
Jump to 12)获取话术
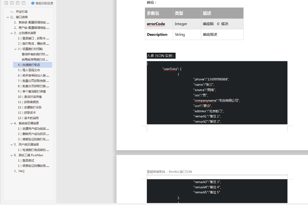click(x=27, y=113)
